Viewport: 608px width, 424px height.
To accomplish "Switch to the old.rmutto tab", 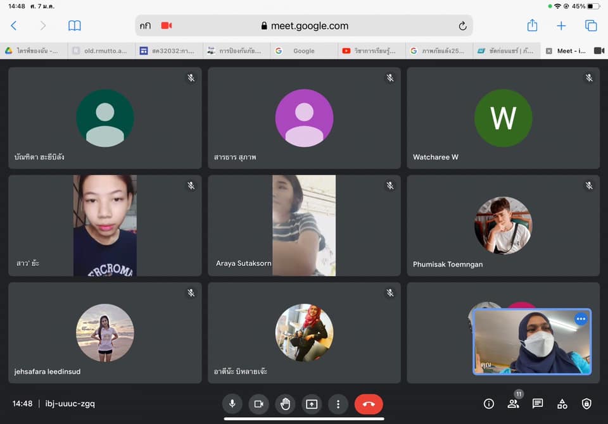I will pos(100,51).
